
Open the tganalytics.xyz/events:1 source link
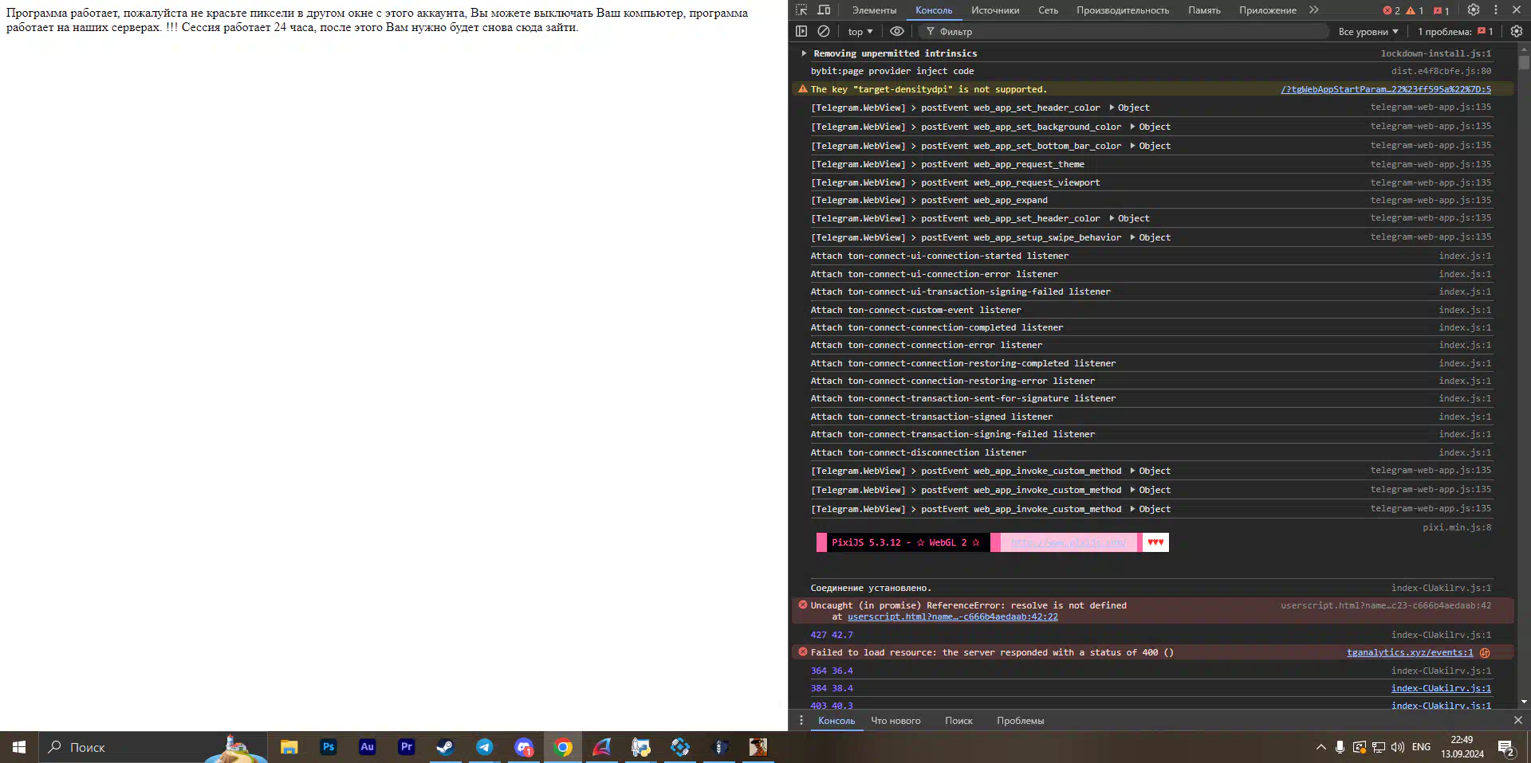pyautogui.click(x=1409, y=652)
